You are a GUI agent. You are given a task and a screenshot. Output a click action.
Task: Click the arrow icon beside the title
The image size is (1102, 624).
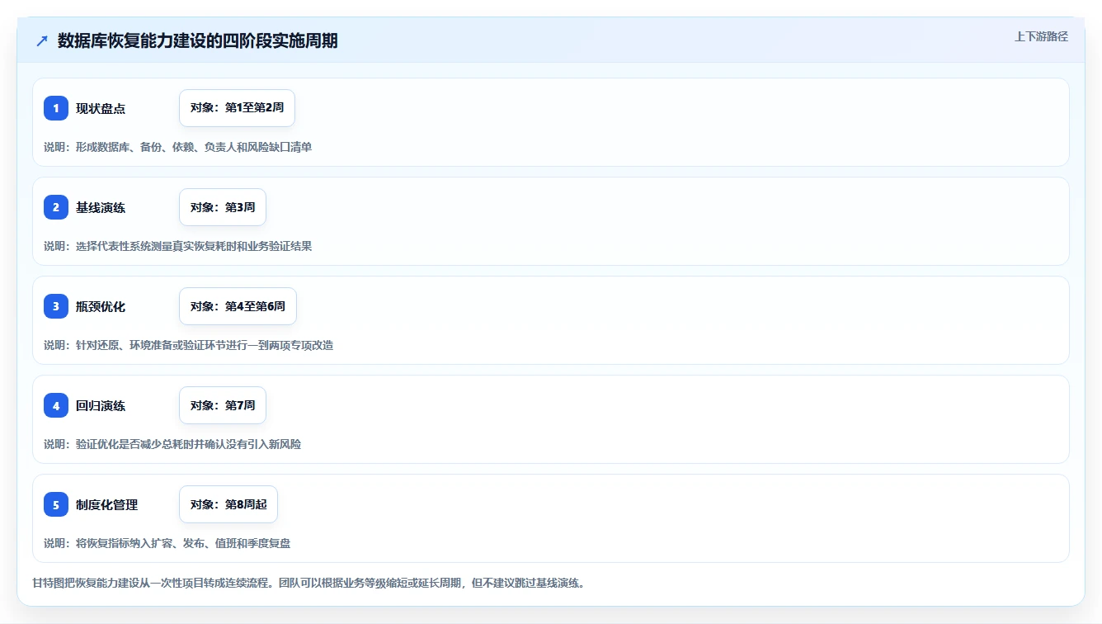coord(42,40)
